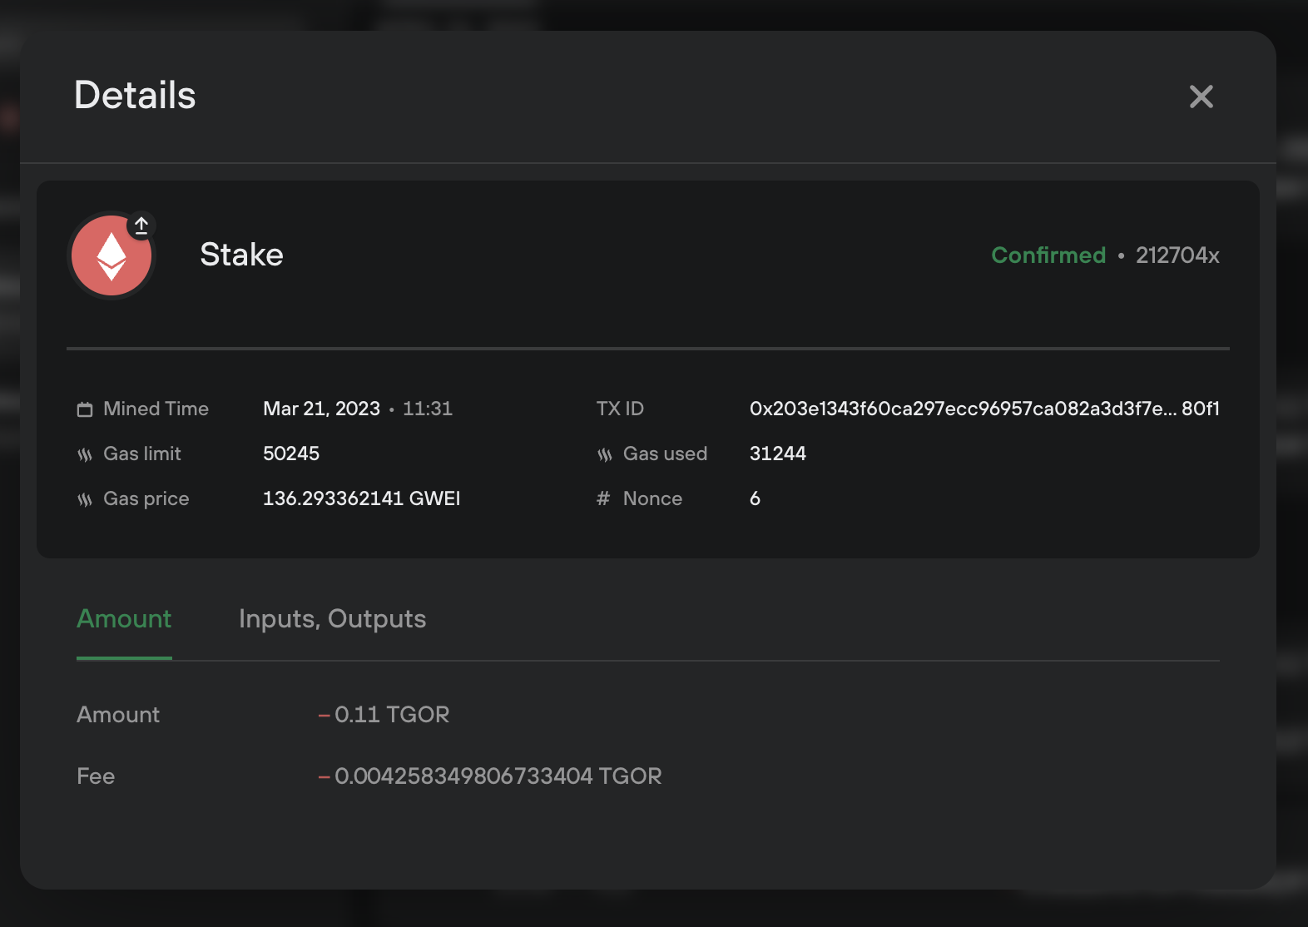The image size is (1308, 927).
Task: Click the calendar icon beside Mined Time
Action: (84, 409)
